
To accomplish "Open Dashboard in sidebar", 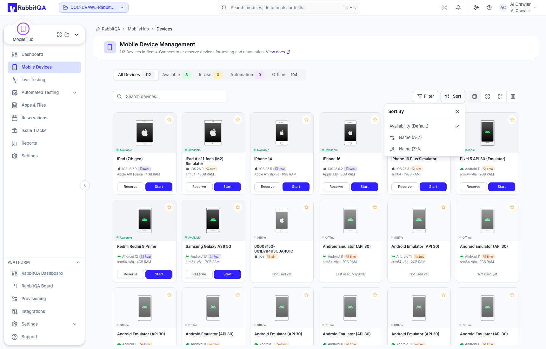I will (44, 54).
